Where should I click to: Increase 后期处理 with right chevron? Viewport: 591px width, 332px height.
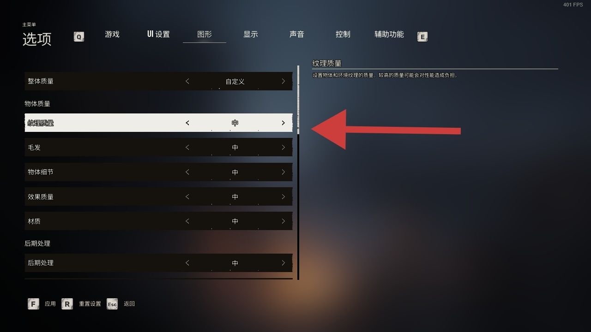click(283, 263)
